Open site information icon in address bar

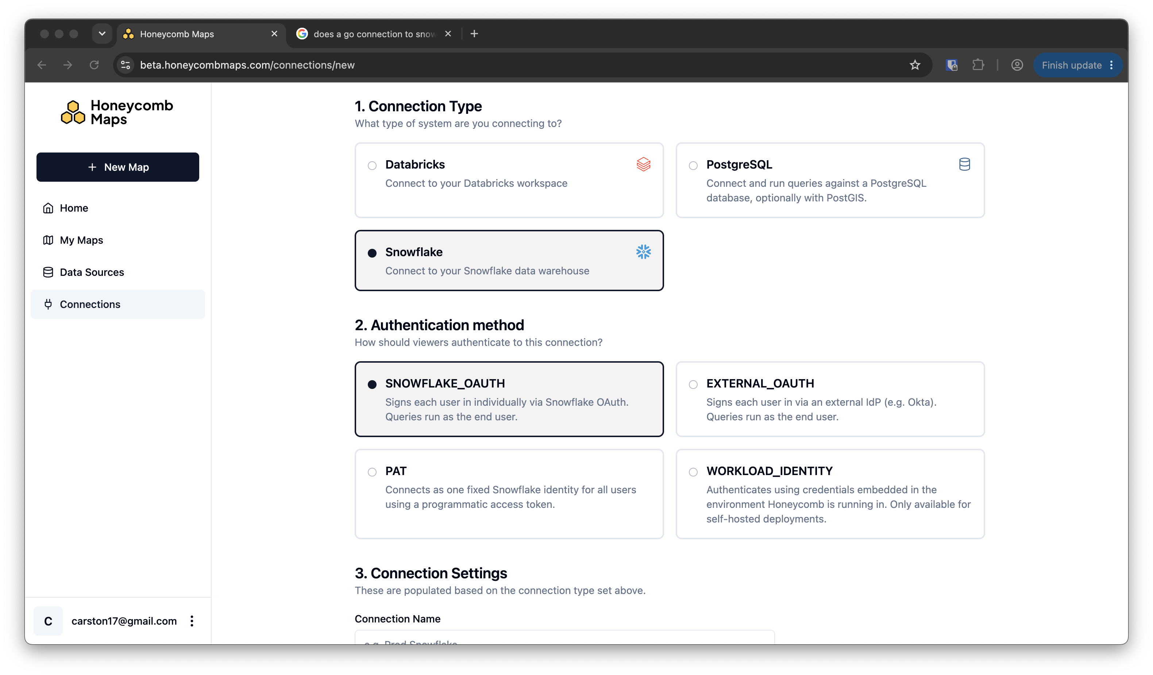pyautogui.click(x=126, y=65)
